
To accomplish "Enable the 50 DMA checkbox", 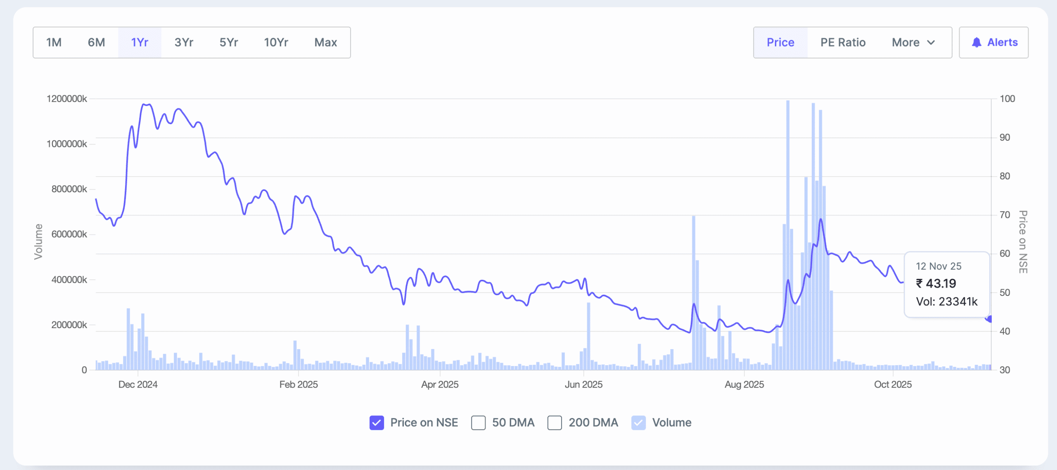I will coord(479,423).
